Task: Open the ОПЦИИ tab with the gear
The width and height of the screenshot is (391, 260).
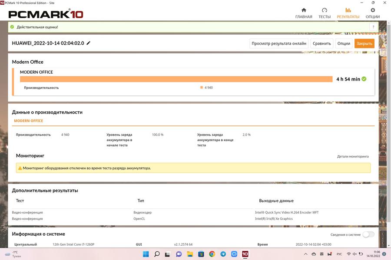Action: pyautogui.click(x=372, y=13)
